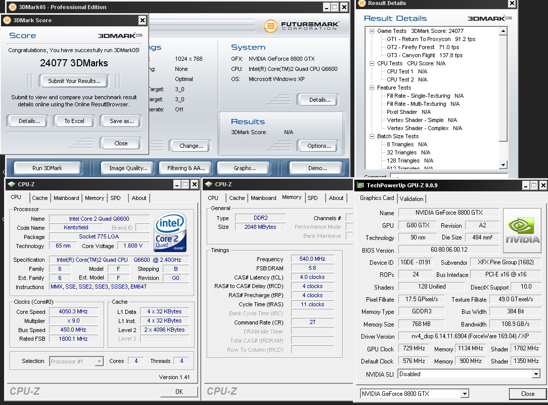548x405 pixels.
Task: Open Filtering & AA settings
Action: pos(186,168)
